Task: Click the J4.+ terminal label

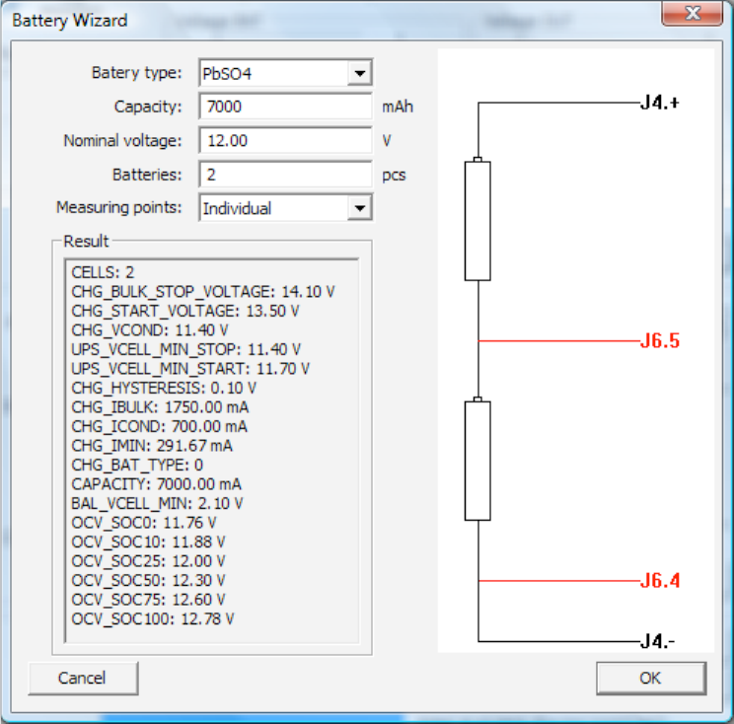Action: pos(659,103)
